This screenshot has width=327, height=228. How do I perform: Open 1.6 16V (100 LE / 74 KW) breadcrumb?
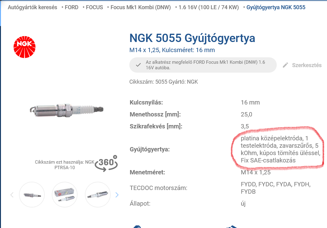208,7
